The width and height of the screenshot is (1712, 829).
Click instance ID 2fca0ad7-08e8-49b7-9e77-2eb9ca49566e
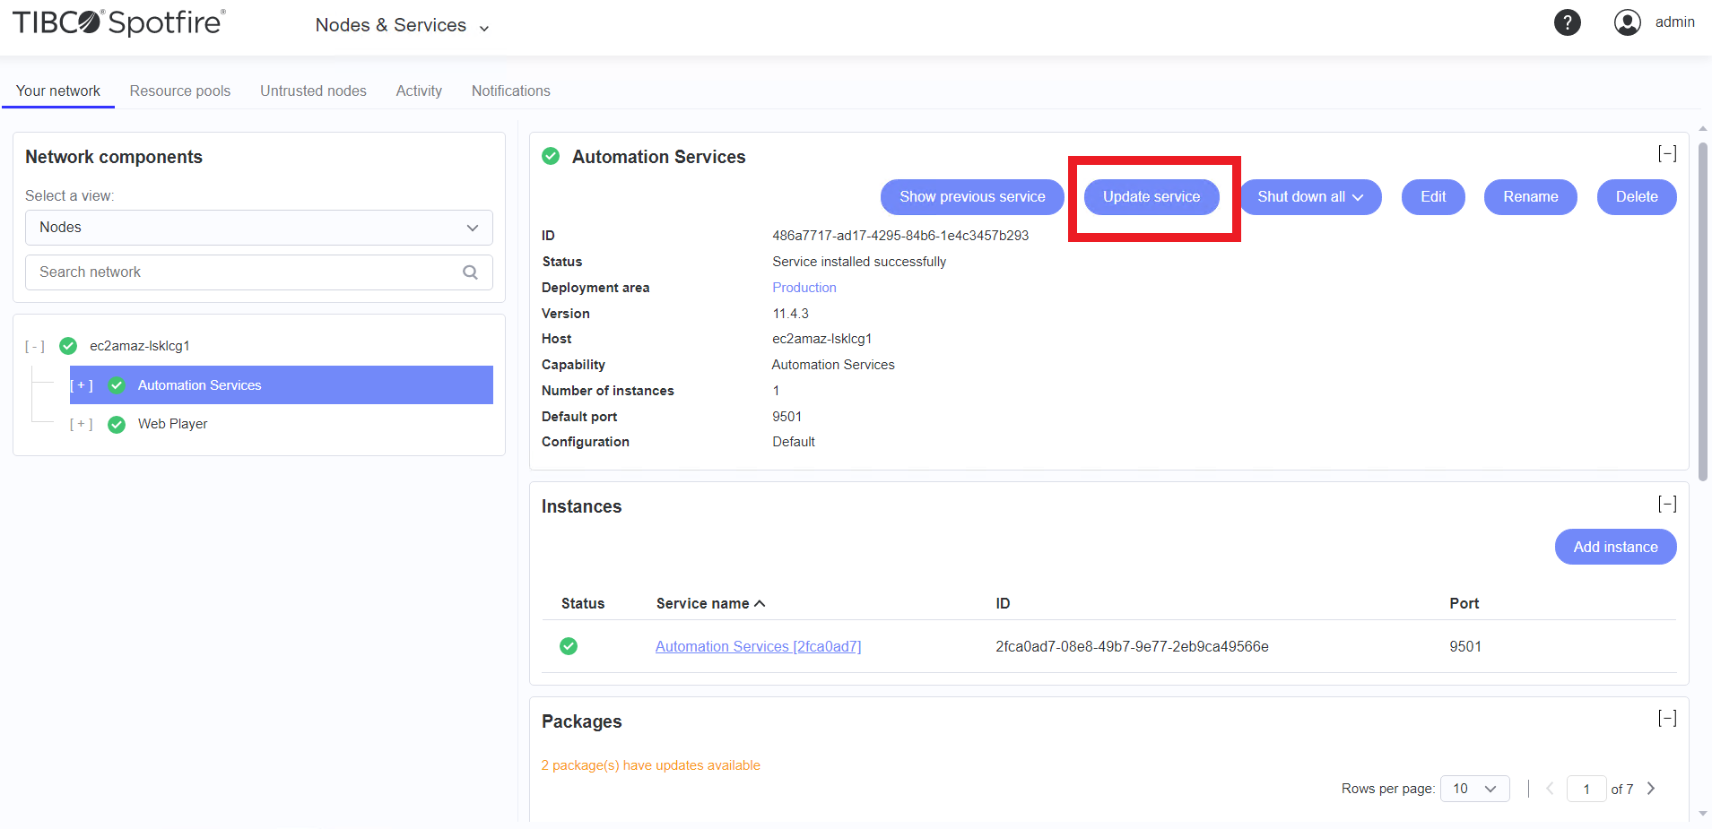point(1132,646)
